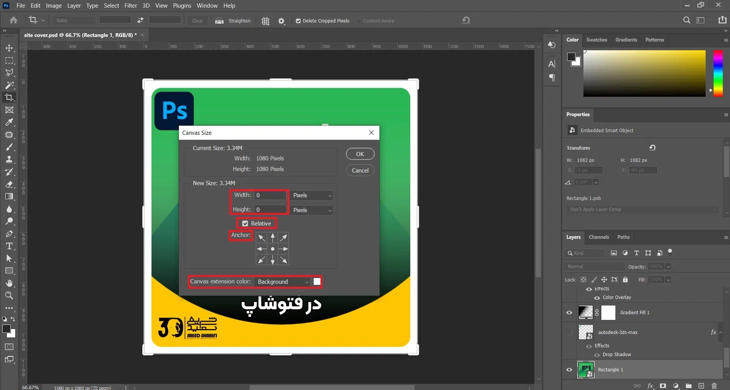
Task: Switch to the Channels tab
Action: coord(598,237)
